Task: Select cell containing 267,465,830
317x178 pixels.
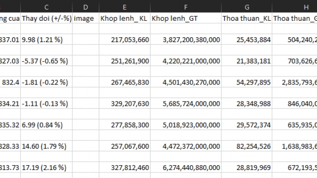Action: pos(124,82)
